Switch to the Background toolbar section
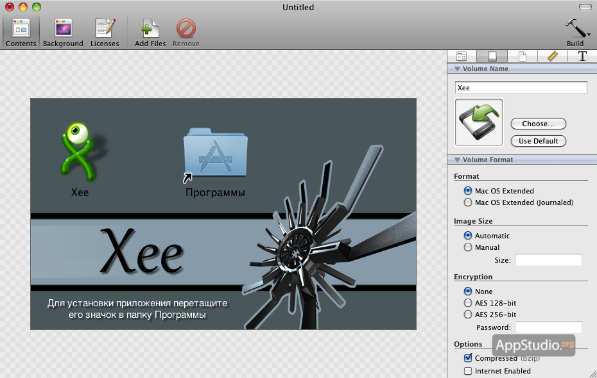 tap(63, 33)
